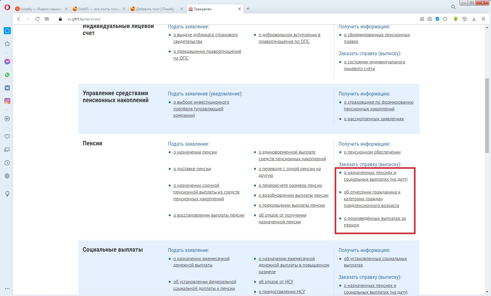Open the Easy Setup sliders icon
This screenshot has width=491, height=296.
[483, 19]
